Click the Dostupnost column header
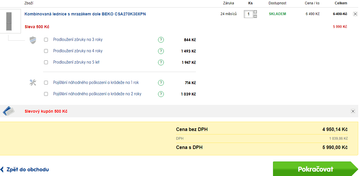 pos(277,3)
